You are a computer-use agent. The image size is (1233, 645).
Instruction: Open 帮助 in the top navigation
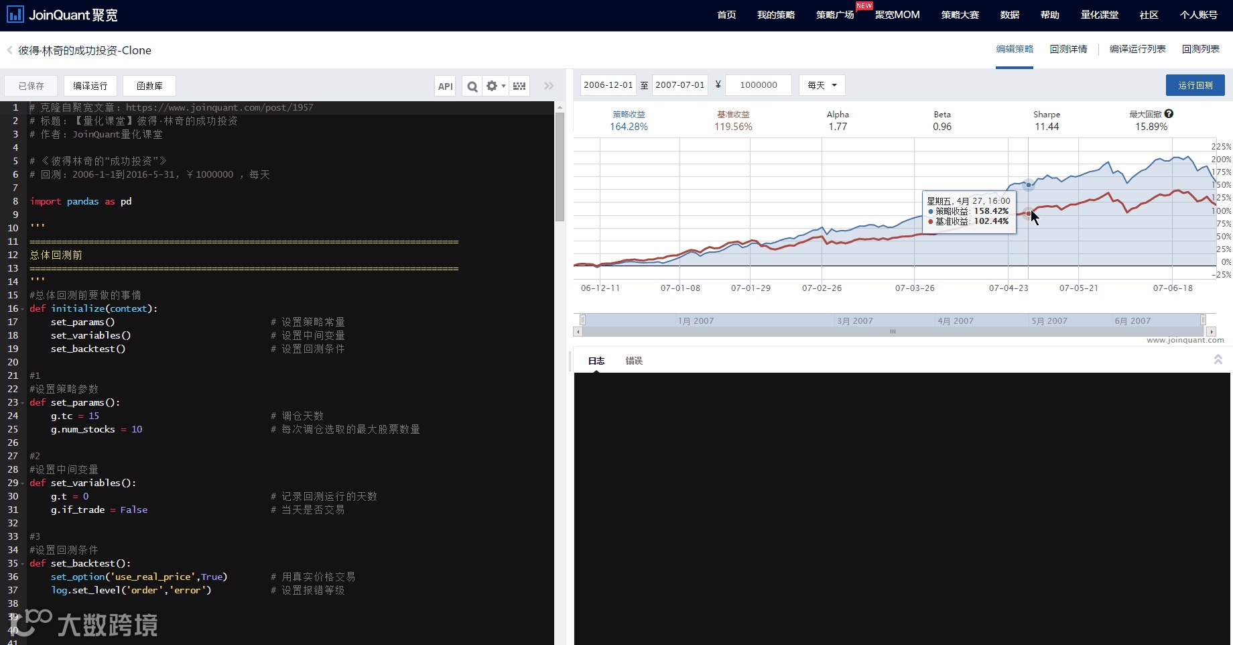(x=1050, y=15)
